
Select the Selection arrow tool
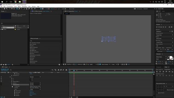pos(2,9)
